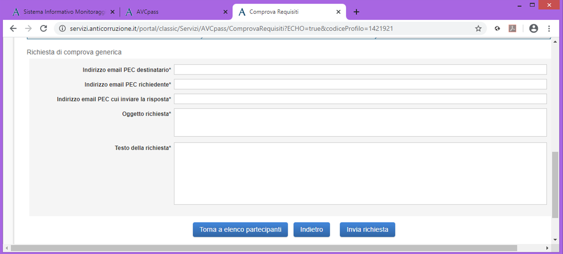The image size is (563, 254).
Task: Focus the Oggetto richiesta text area
Action: coord(360,123)
